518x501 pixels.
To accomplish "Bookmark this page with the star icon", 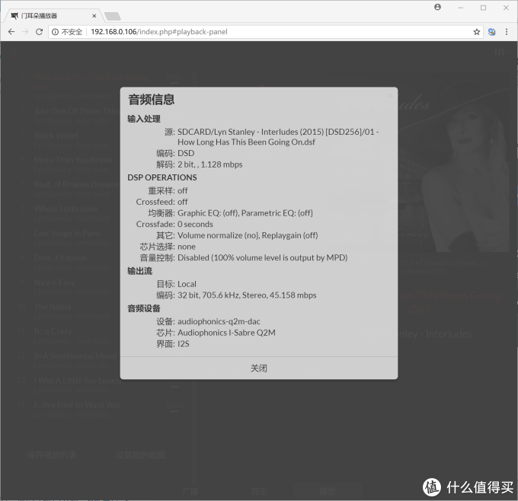I will pos(476,32).
